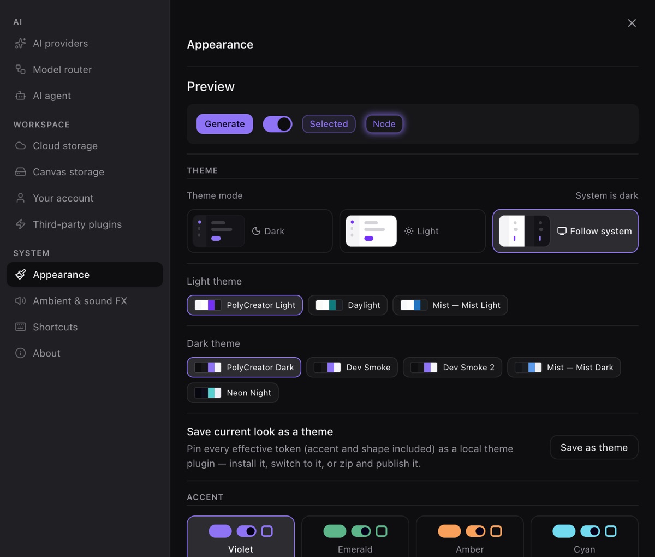Image resolution: width=655 pixels, height=557 pixels.
Task: Navigate to Shortcuts settings
Action: point(85,327)
